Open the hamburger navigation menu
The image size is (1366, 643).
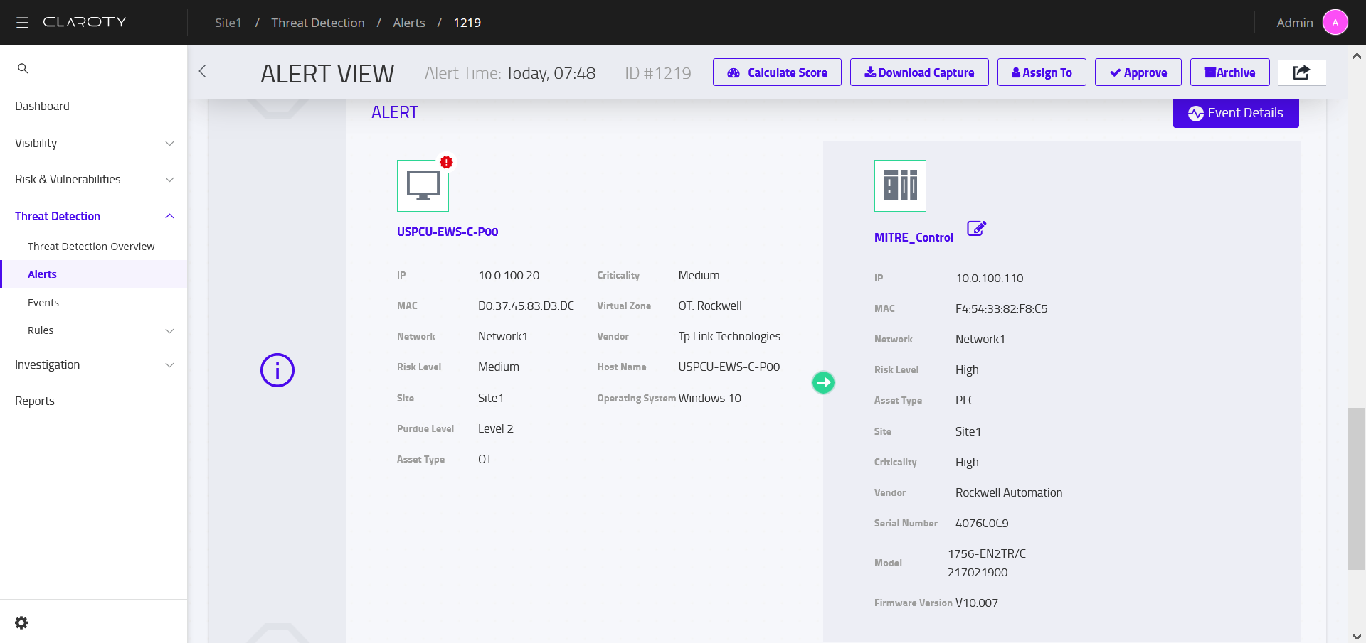coord(23,23)
